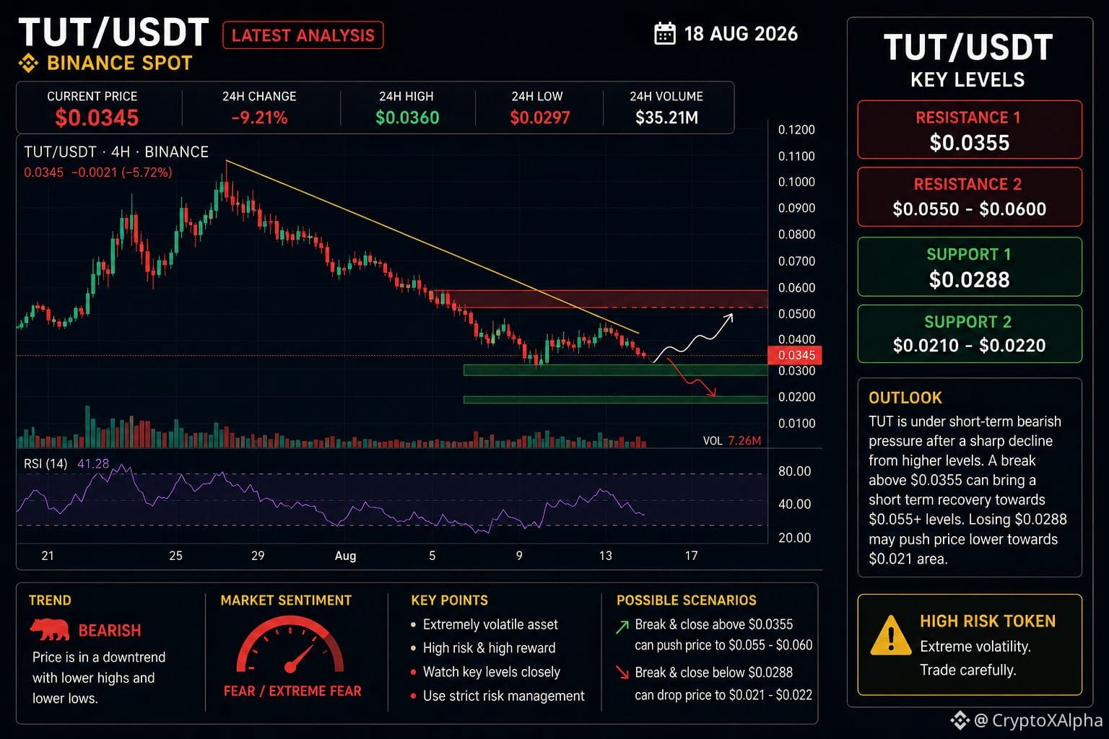Click the red bear icon under TREND
Screen dimensions: 1109x739
50,630
